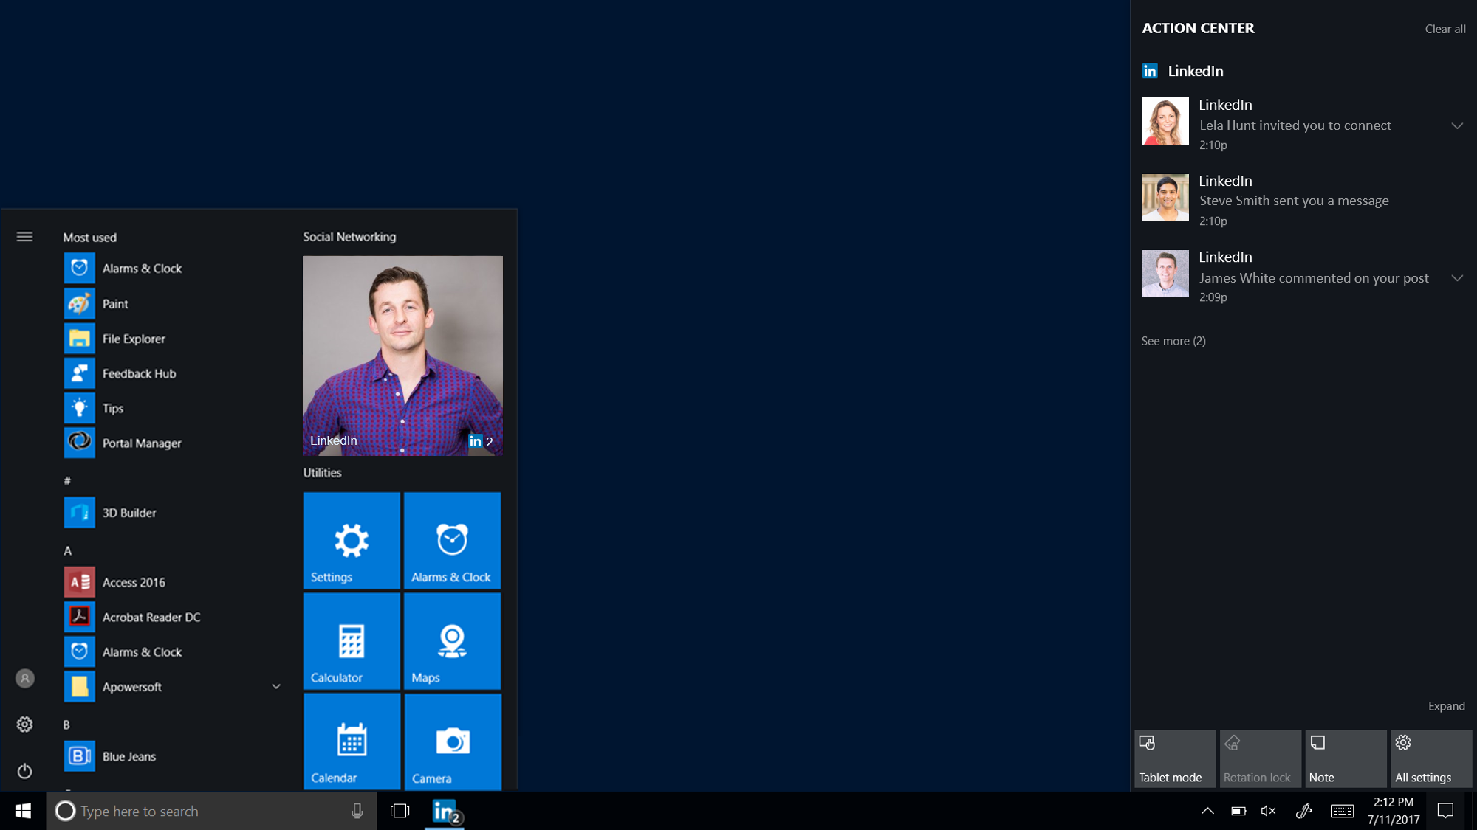Image resolution: width=1477 pixels, height=830 pixels.
Task: Toggle Rotation lock quick action
Action: tap(1260, 758)
